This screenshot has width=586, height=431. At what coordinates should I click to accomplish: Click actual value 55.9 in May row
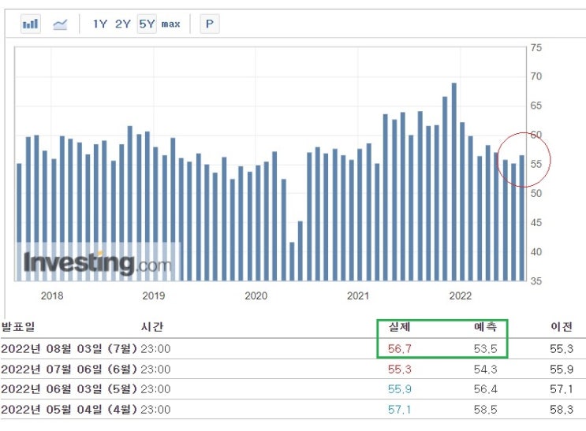400,389
